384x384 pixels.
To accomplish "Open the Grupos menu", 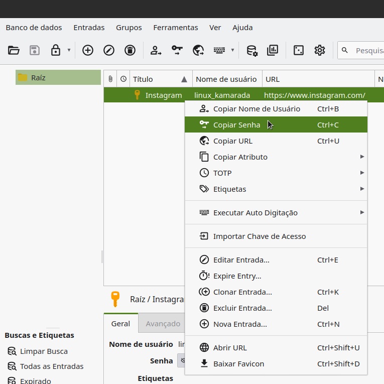I will [x=129, y=28].
